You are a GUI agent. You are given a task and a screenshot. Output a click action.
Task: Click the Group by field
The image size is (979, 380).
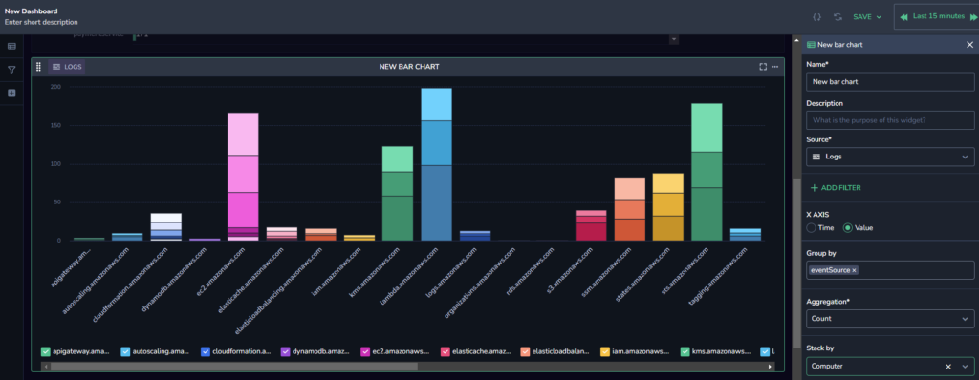890,270
